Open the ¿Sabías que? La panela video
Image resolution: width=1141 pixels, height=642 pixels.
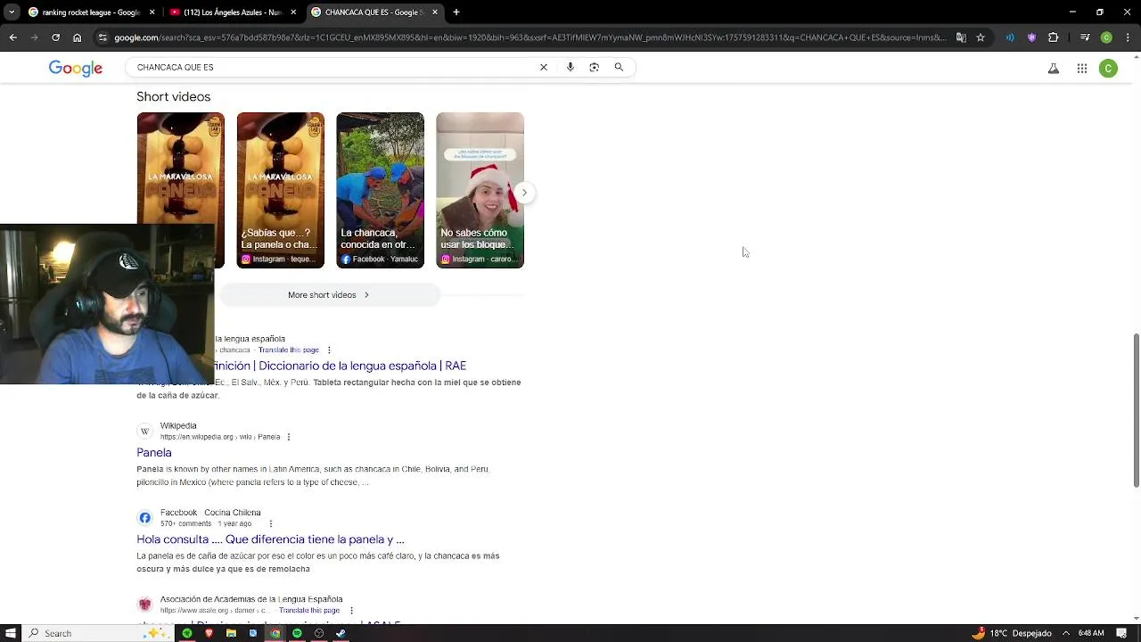[x=281, y=190]
